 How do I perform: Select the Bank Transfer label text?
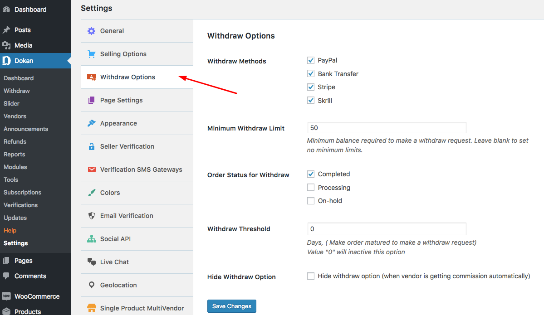(338, 74)
